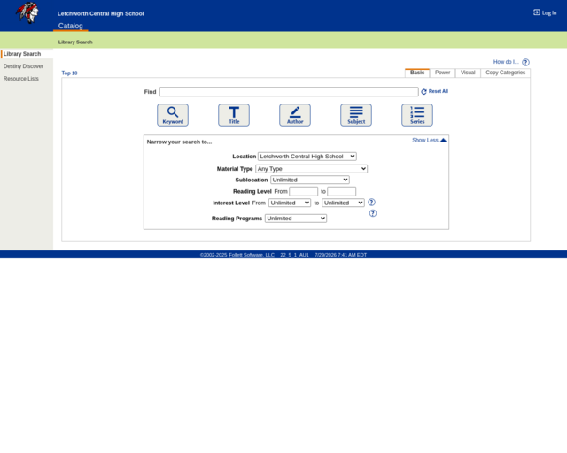Focus the Find search input field
This screenshot has width=567, height=453.
click(289, 92)
